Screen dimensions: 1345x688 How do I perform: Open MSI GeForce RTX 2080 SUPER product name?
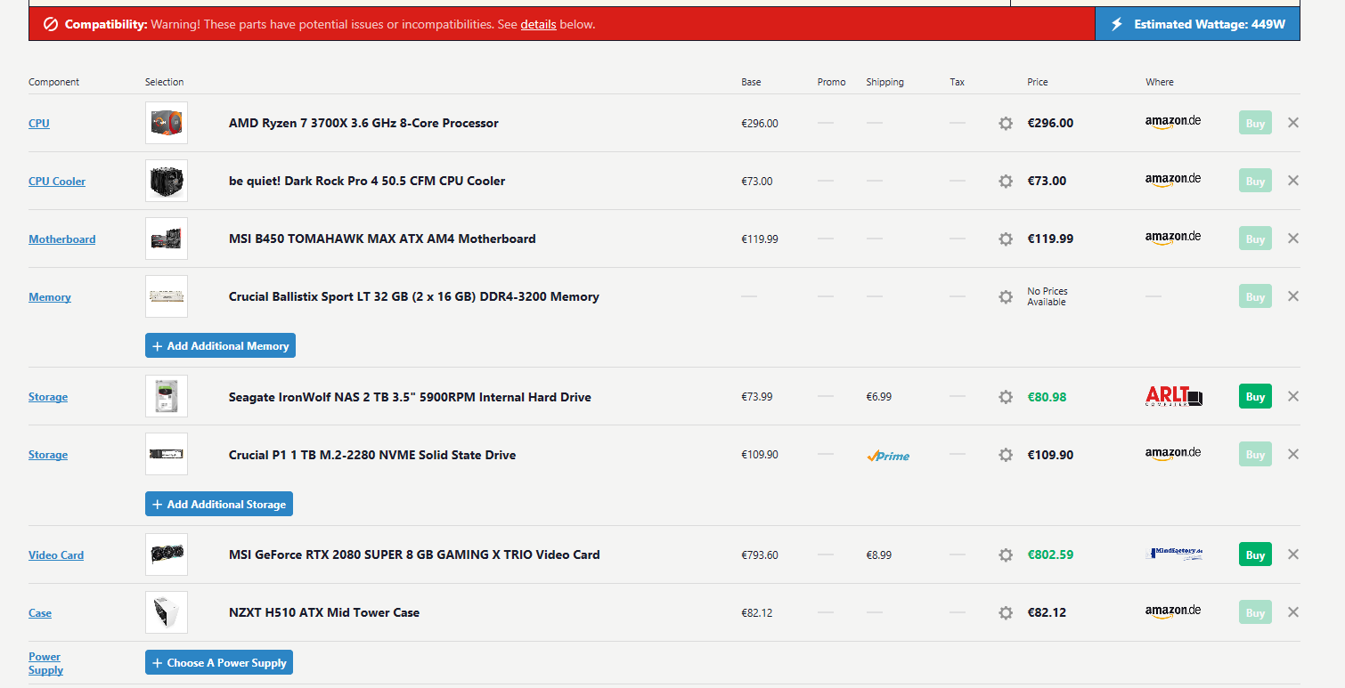coord(414,554)
